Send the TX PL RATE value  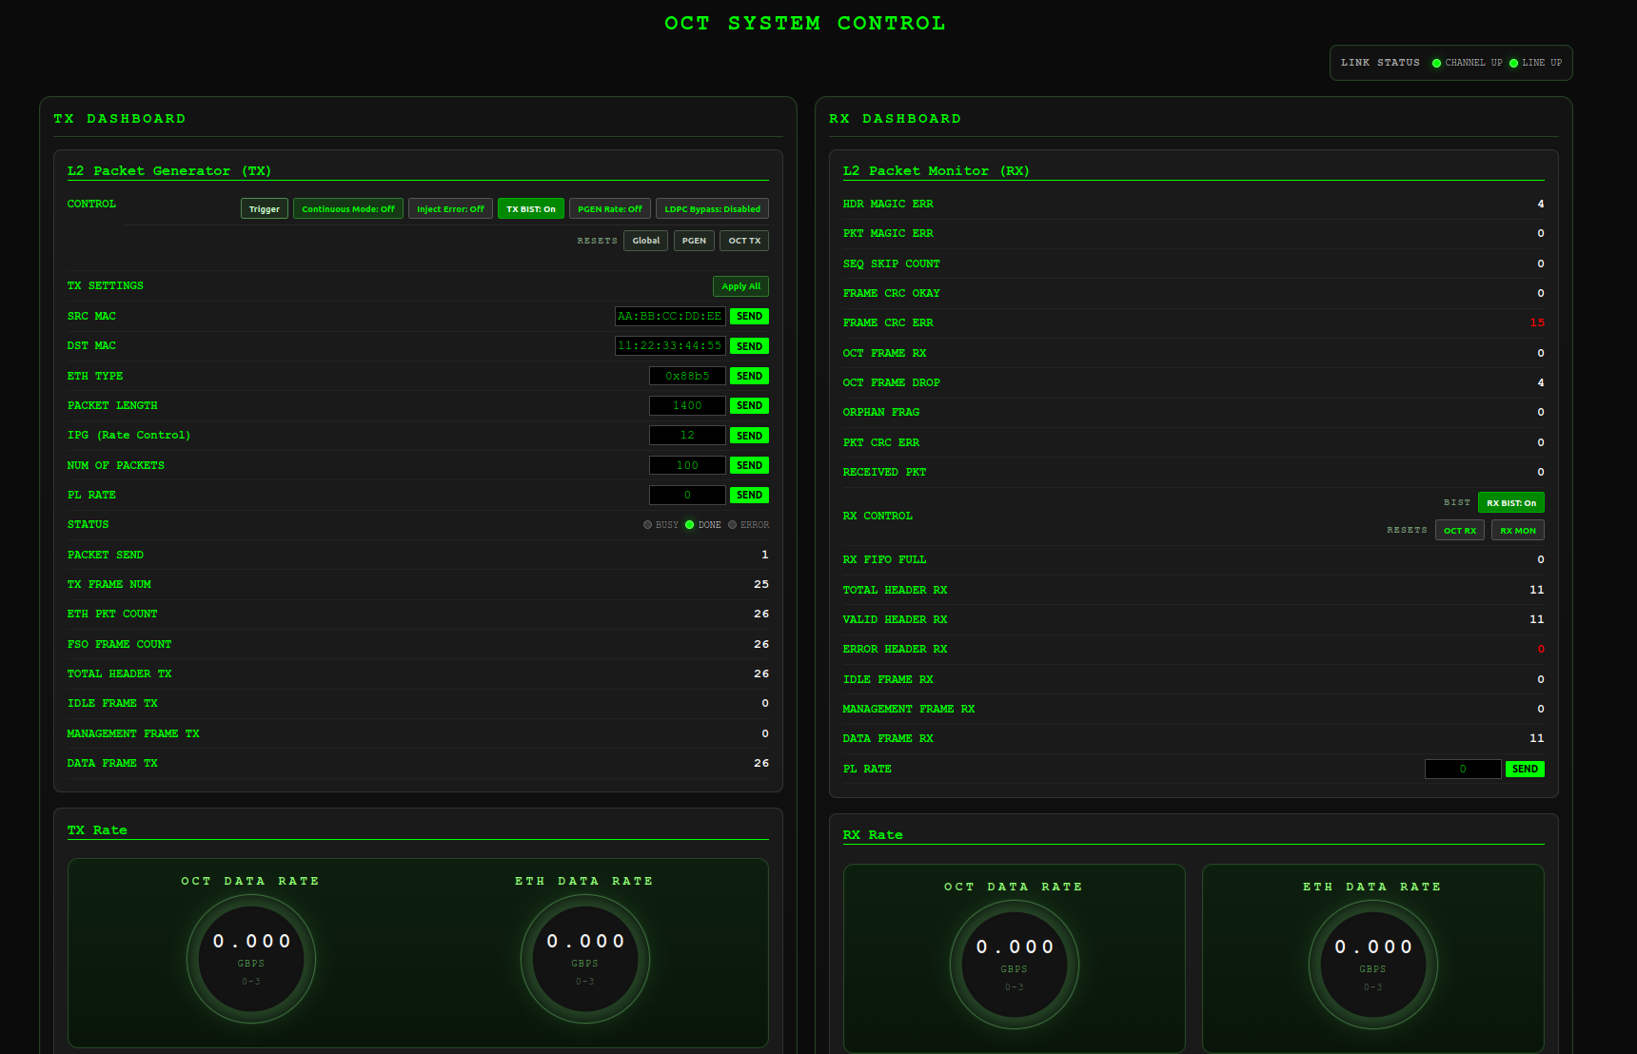(749, 495)
